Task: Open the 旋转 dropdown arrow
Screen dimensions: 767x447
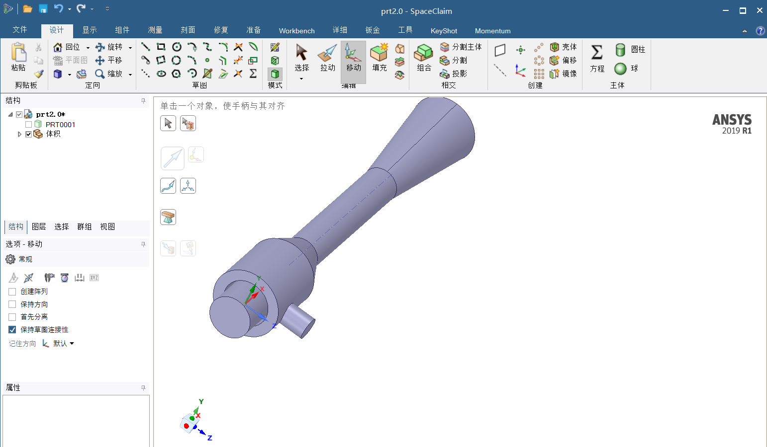Action: (130, 48)
